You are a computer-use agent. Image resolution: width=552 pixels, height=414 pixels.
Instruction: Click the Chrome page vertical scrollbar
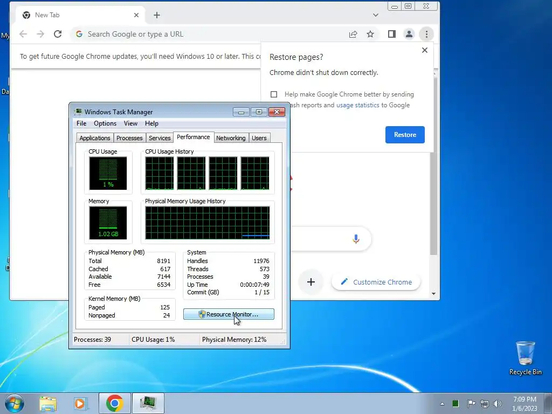click(x=434, y=165)
